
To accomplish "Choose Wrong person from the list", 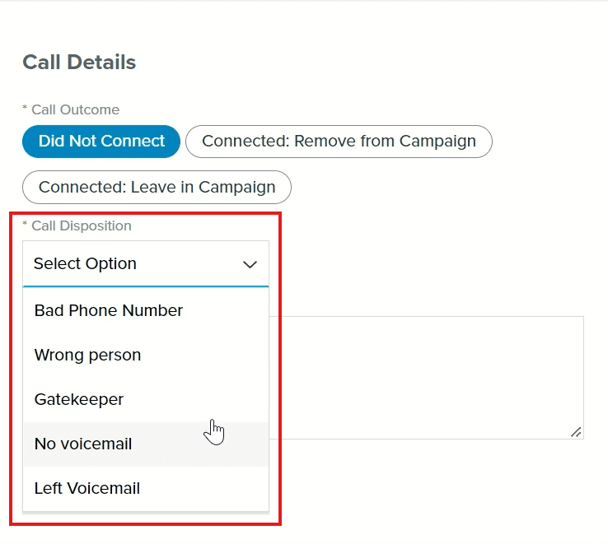I will [x=88, y=356].
